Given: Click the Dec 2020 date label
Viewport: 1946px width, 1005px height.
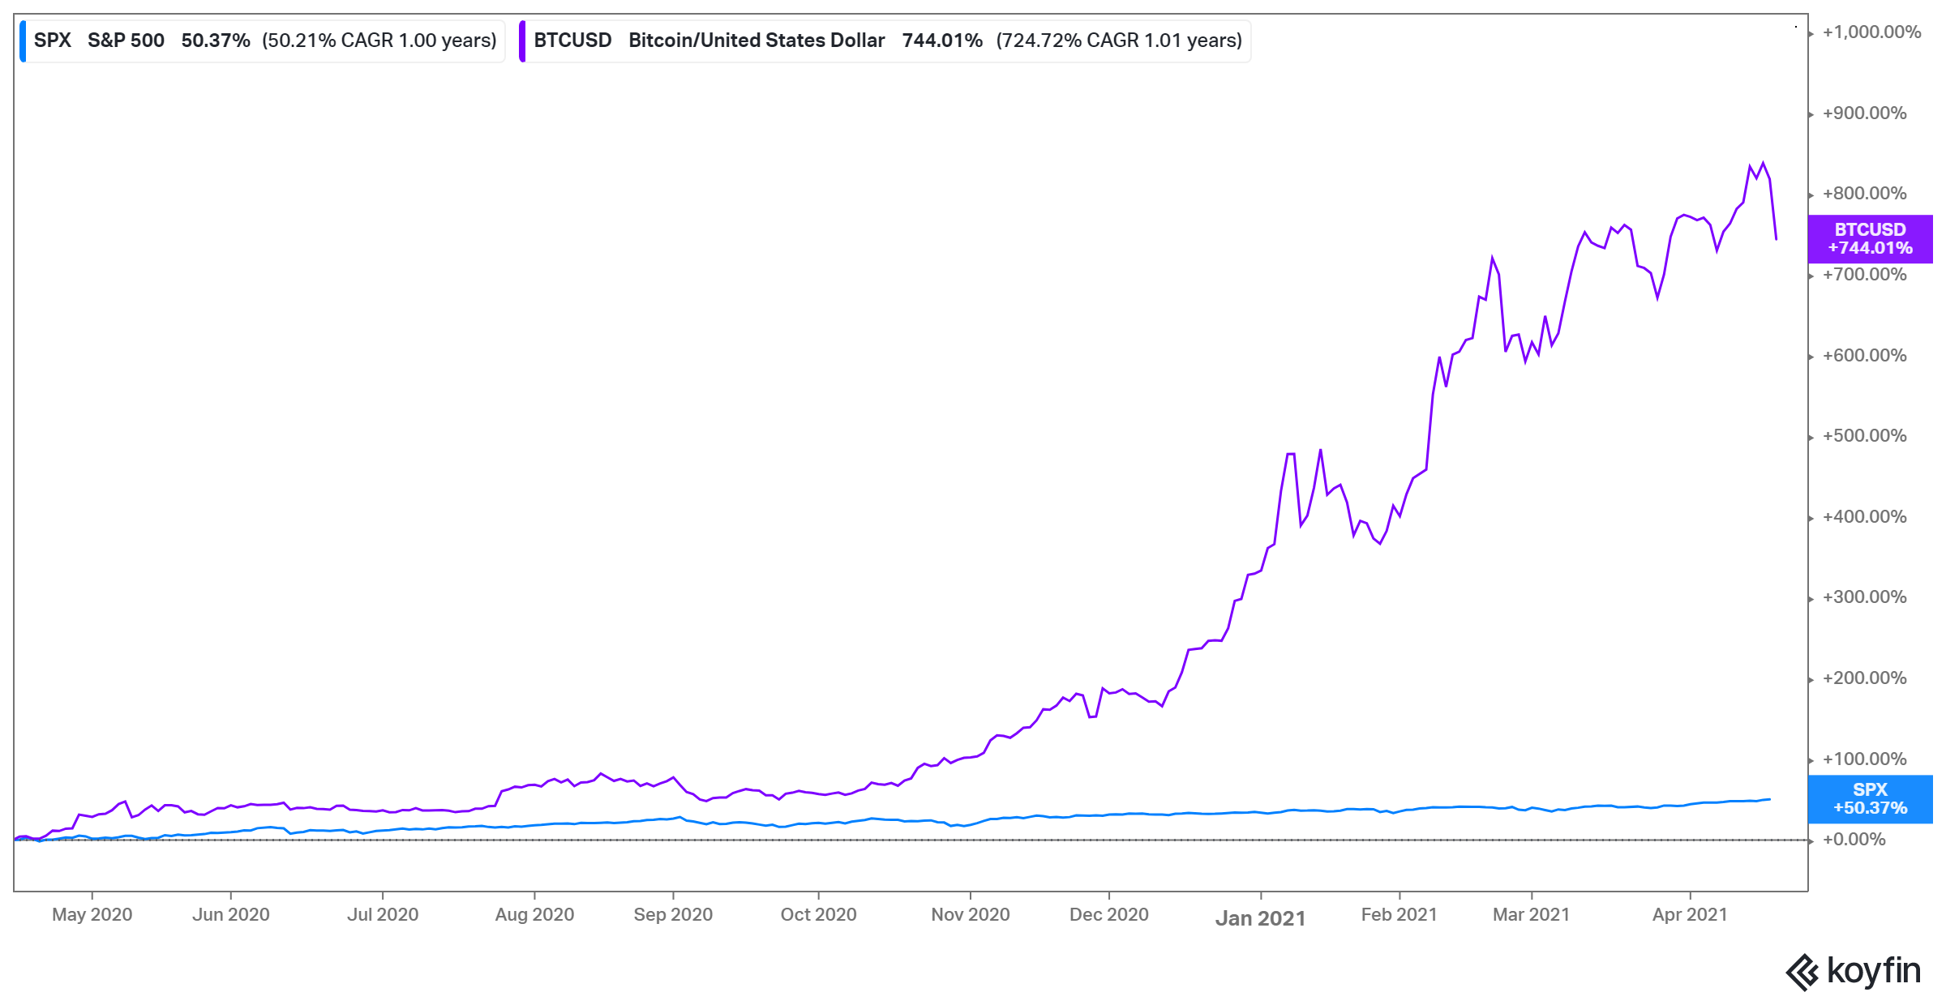Looking at the screenshot, I should coord(1109,915).
